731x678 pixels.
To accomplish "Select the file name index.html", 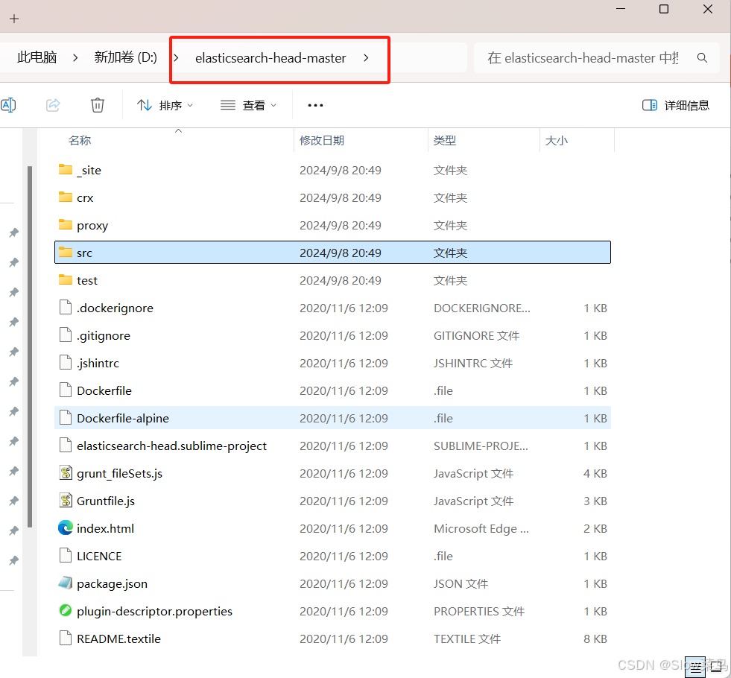I will pyautogui.click(x=105, y=528).
